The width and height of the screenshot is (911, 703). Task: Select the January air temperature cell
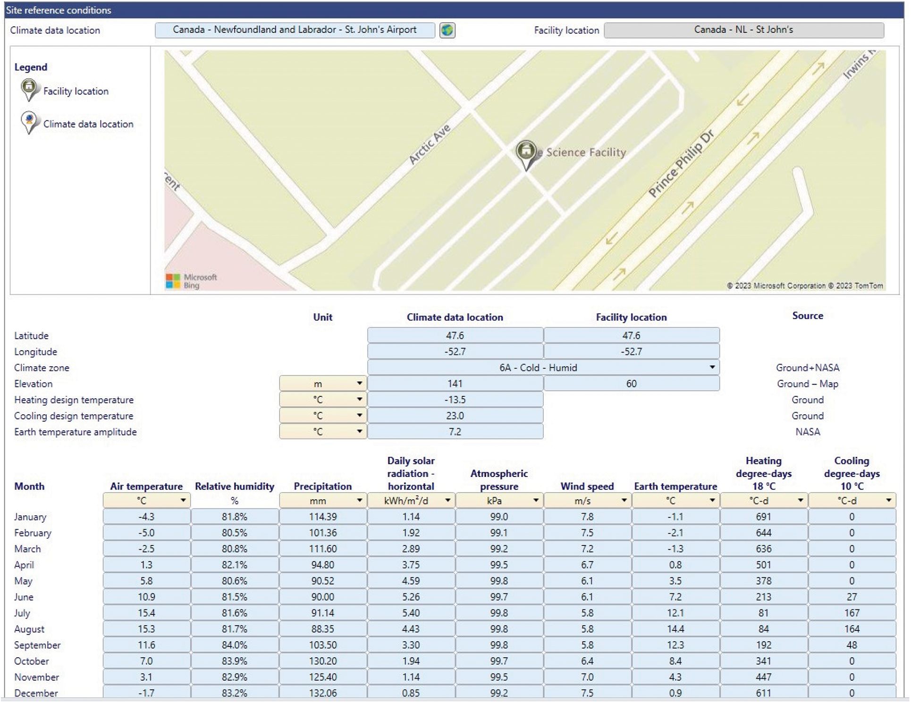tap(146, 517)
